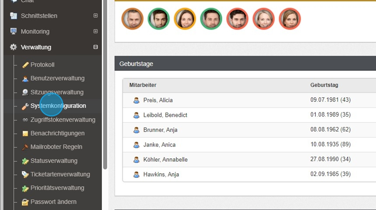Screen dimensions: 376x210
Task: Open Systemkonfiguration in the sidebar
Action: pos(58,106)
